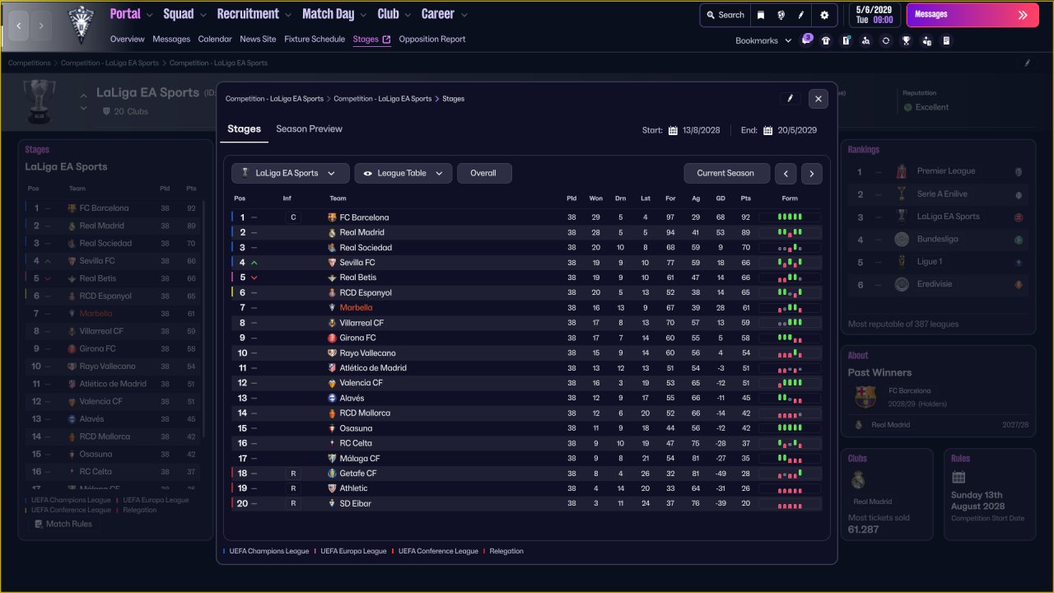
Task: Click the trophy icon in the bookmarks bar
Action: pyautogui.click(x=906, y=40)
